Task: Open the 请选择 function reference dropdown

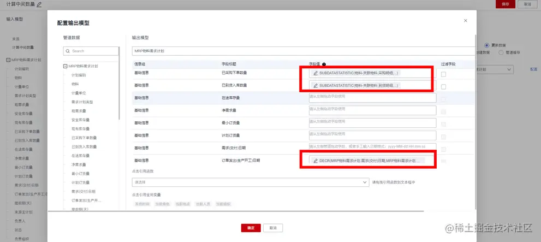Action: pos(251,182)
